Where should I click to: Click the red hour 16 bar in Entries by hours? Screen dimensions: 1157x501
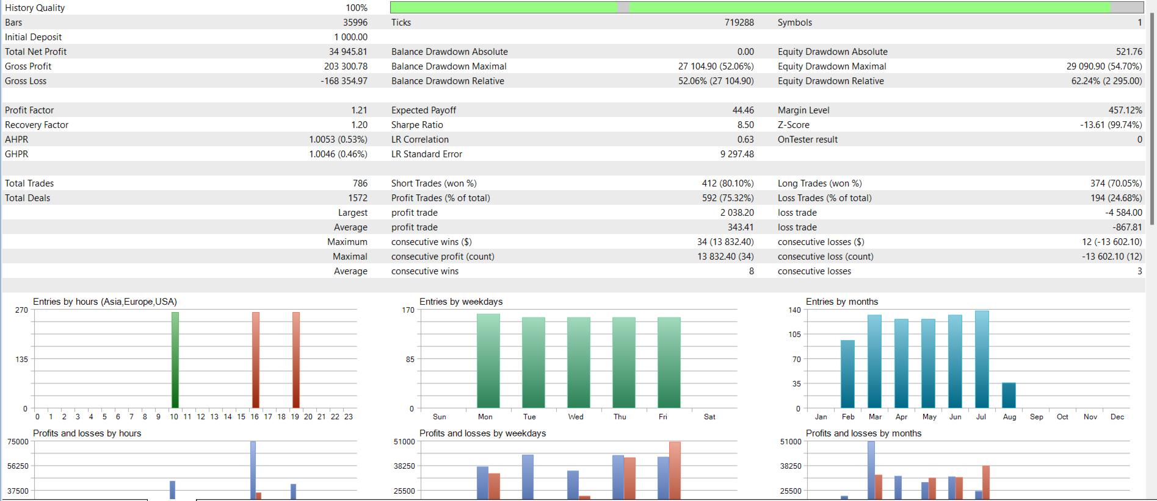tap(256, 360)
